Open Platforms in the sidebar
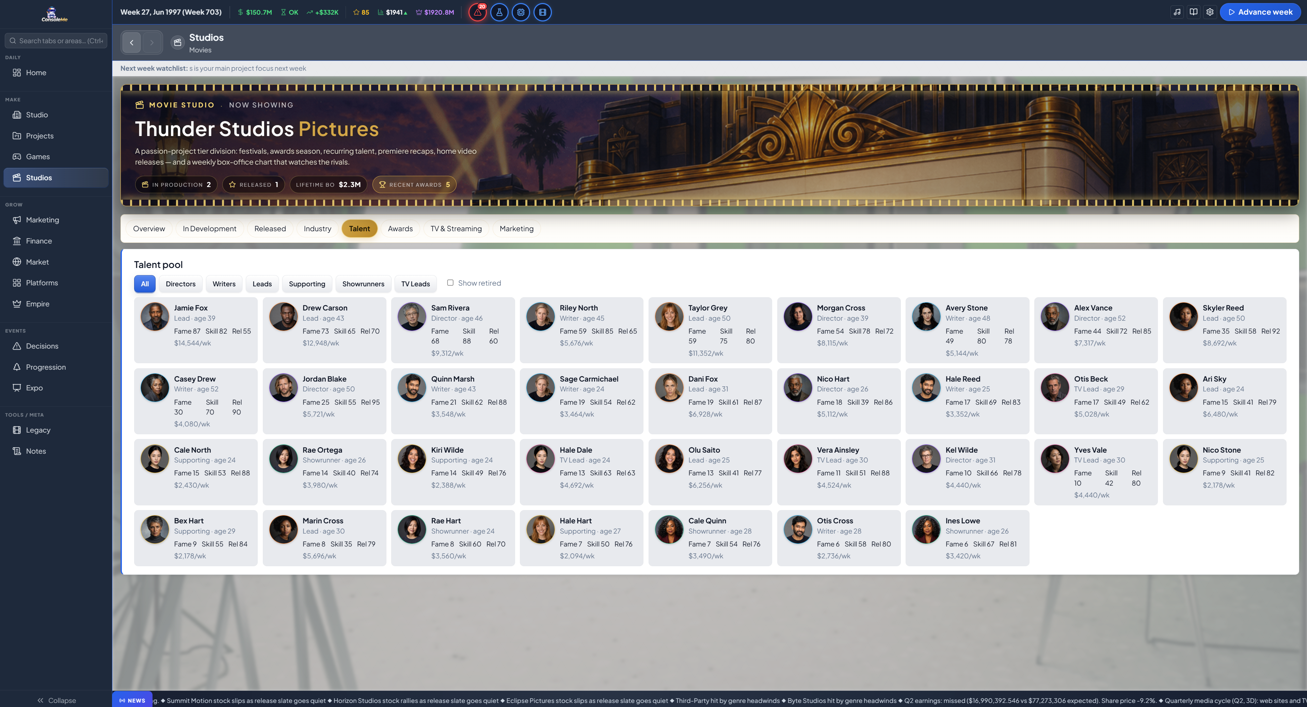The height and width of the screenshot is (707, 1307). click(x=56, y=283)
